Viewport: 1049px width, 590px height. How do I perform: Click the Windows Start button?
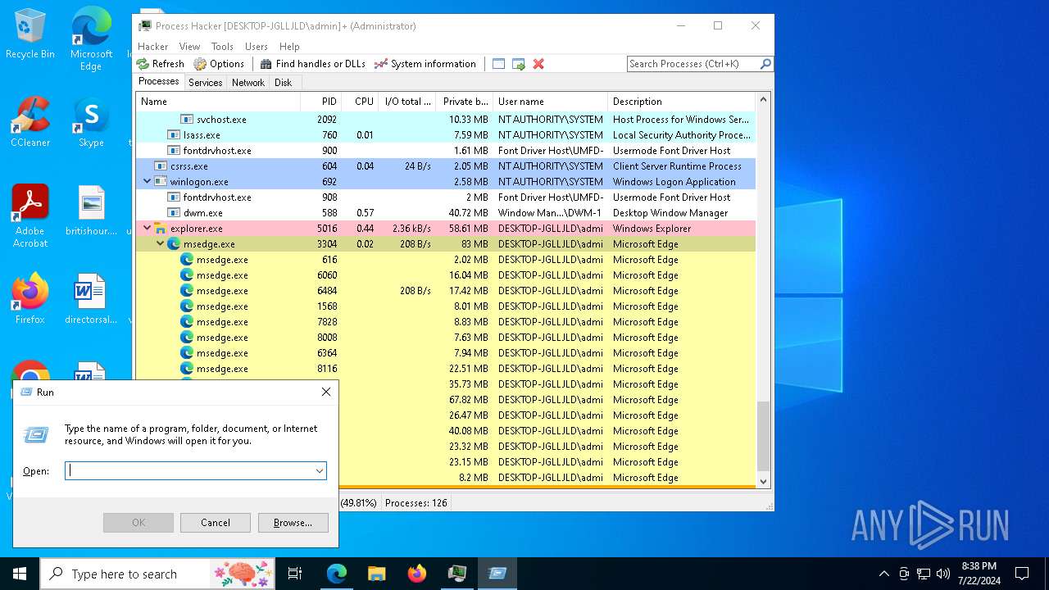(x=20, y=574)
